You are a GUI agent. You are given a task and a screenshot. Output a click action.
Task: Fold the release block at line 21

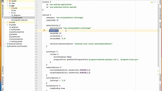[x=42, y=54]
